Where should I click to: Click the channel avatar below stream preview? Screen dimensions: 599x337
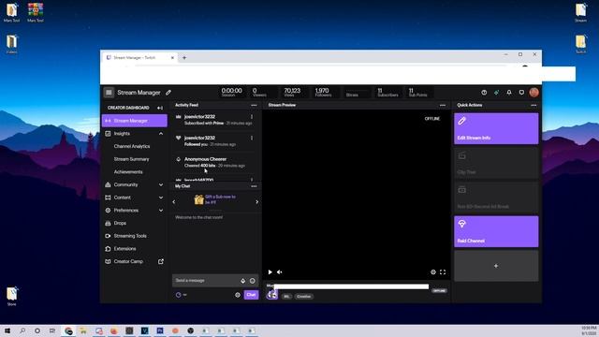point(272,295)
